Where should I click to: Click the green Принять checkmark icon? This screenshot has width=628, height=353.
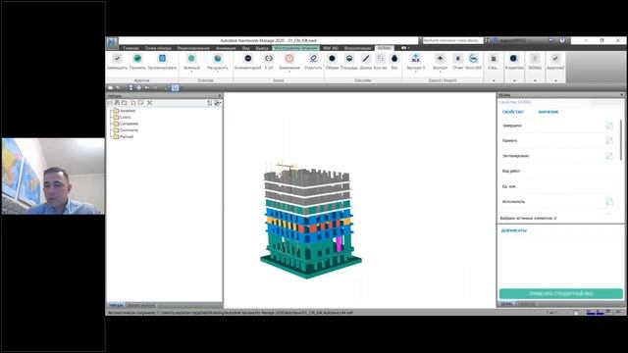click(137, 59)
